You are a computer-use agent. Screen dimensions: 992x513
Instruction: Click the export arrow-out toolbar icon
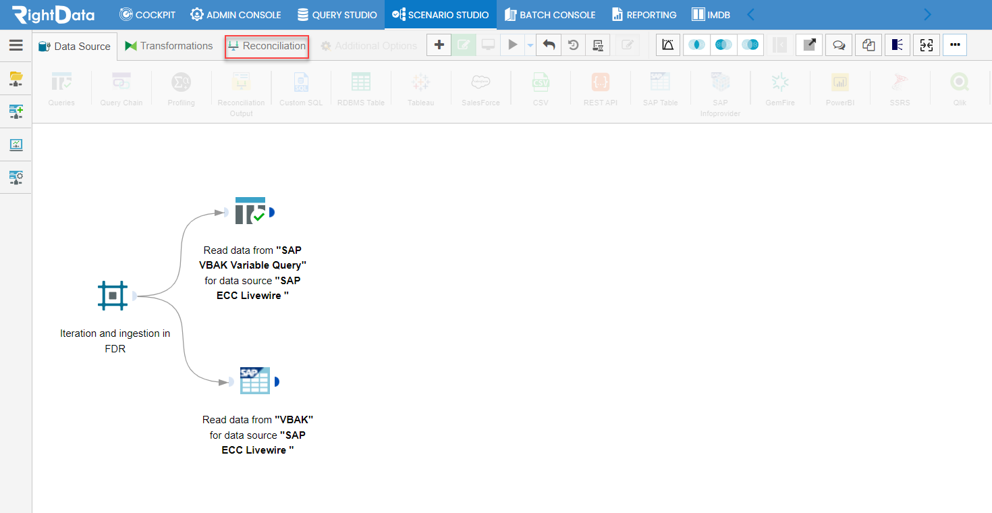tap(809, 45)
